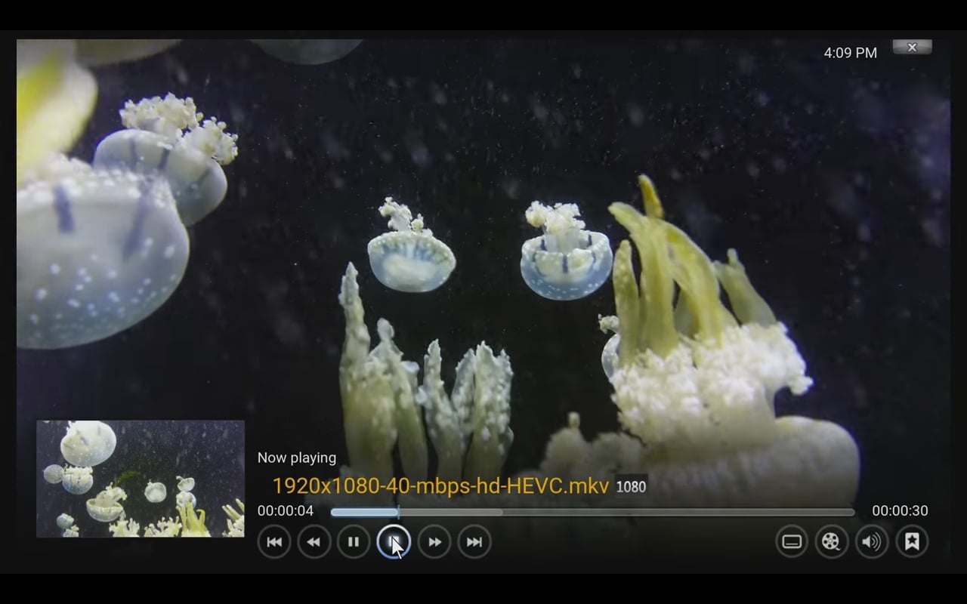Click the 4:09 PM clock
Viewport: 967px width, 604px height.
point(851,53)
